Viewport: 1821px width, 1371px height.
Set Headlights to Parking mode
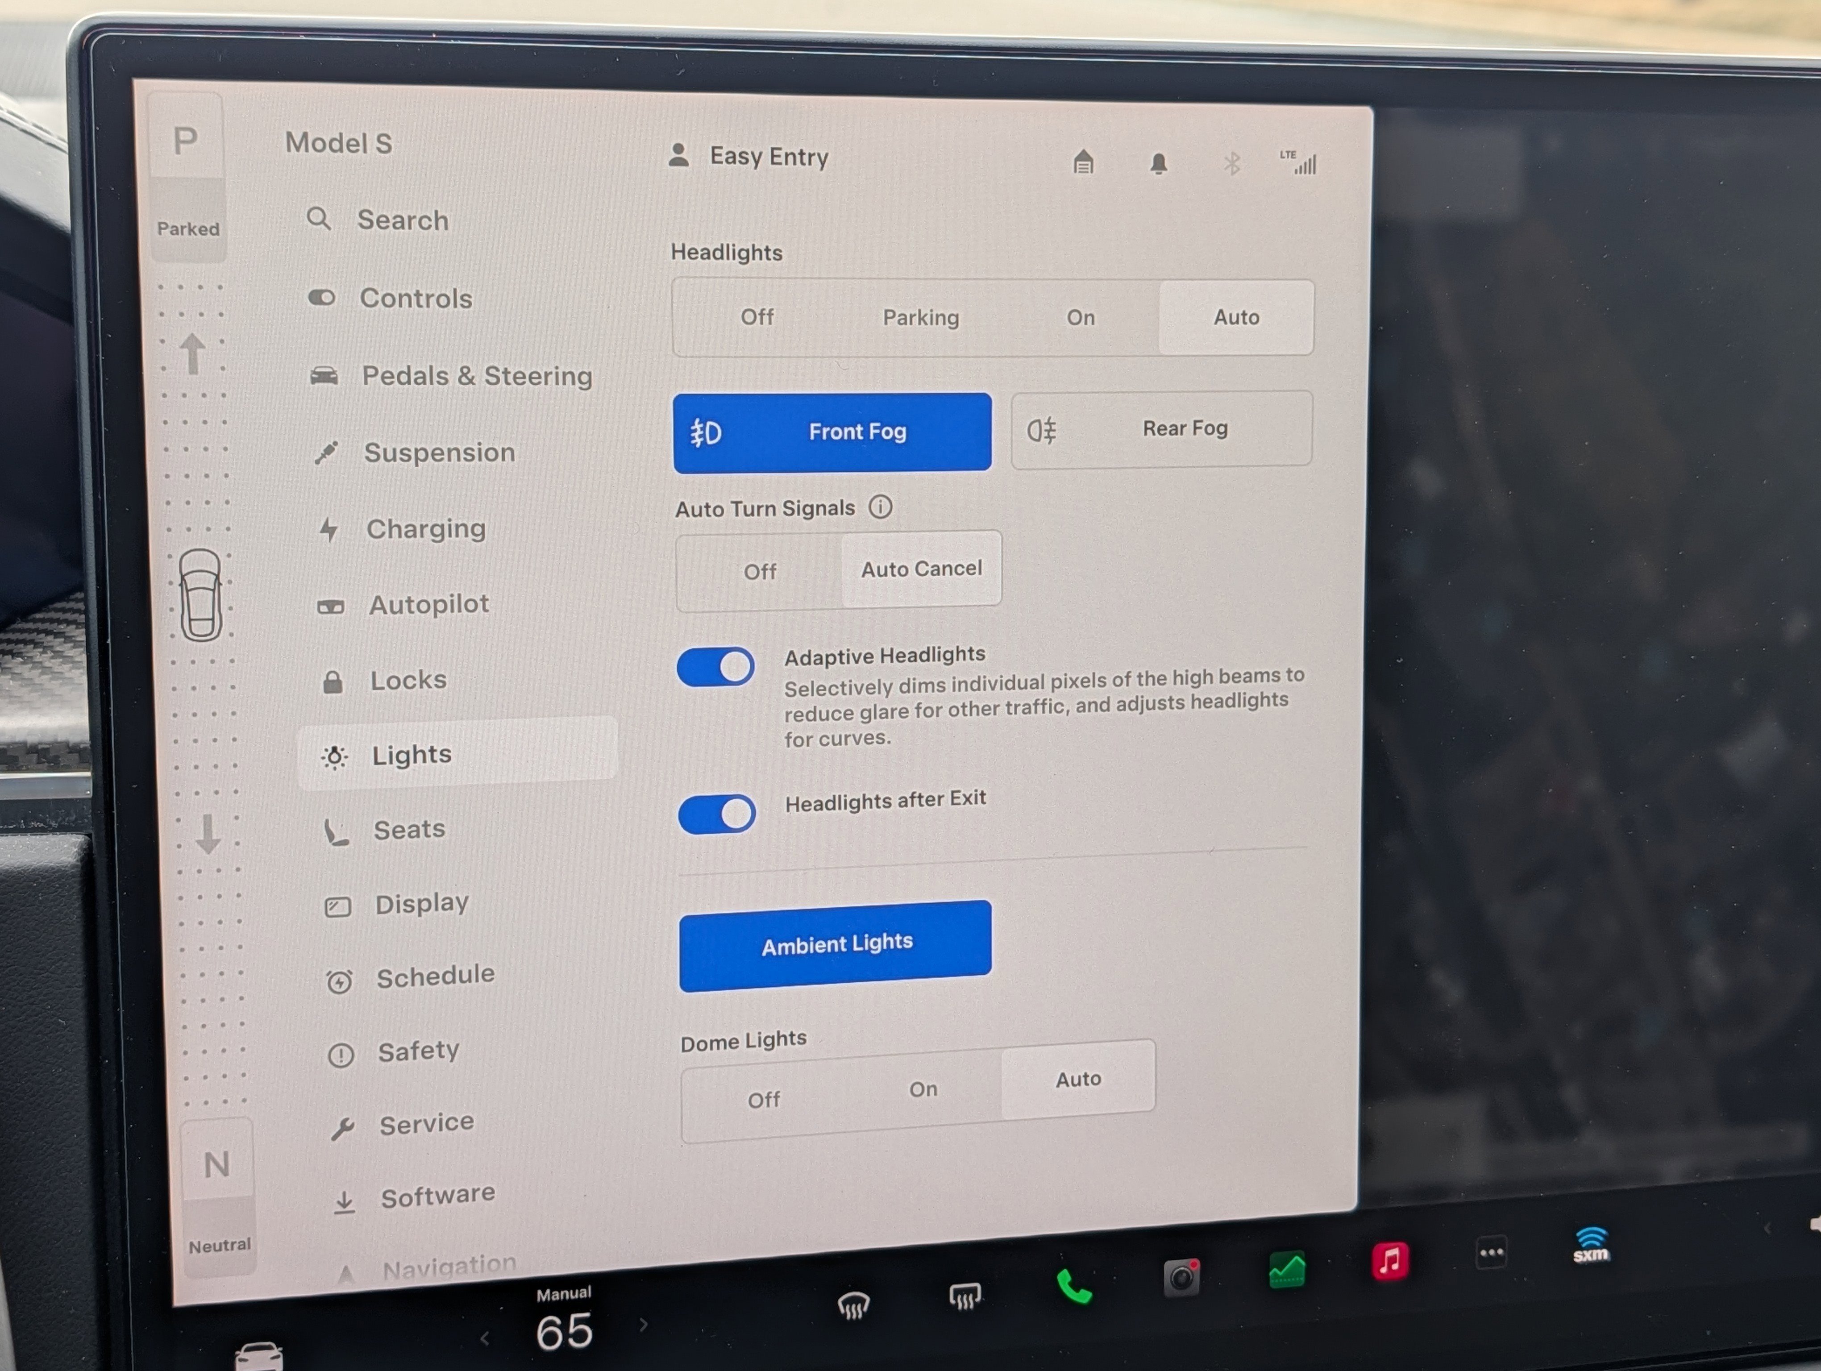(920, 318)
